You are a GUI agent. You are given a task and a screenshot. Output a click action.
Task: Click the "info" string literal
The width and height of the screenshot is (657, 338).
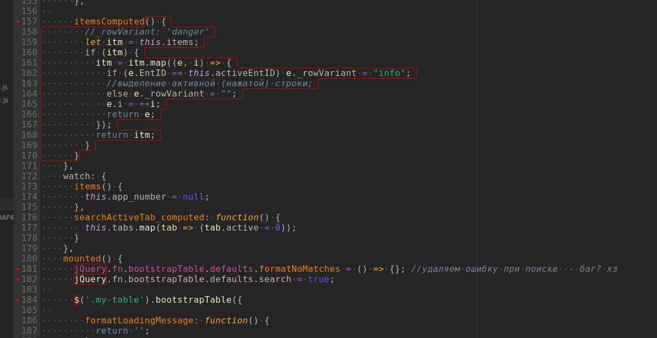click(390, 73)
